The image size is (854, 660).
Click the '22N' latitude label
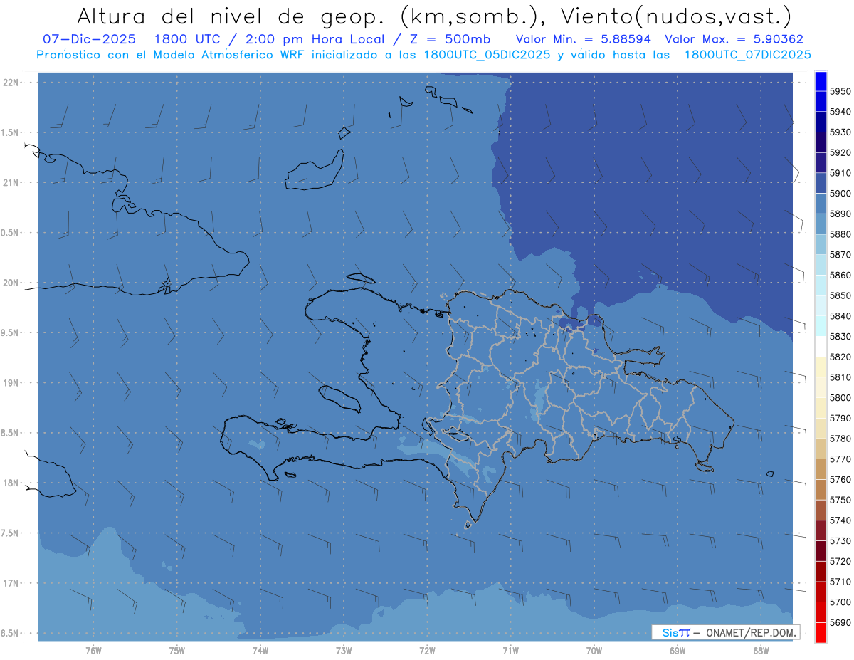pyautogui.click(x=11, y=83)
